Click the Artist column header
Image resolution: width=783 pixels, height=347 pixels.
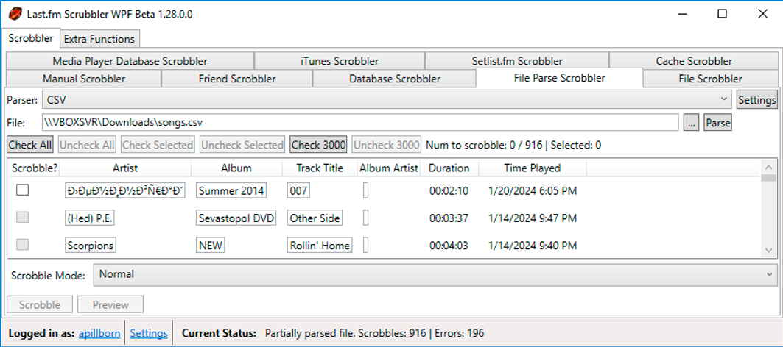click(125, 168)
